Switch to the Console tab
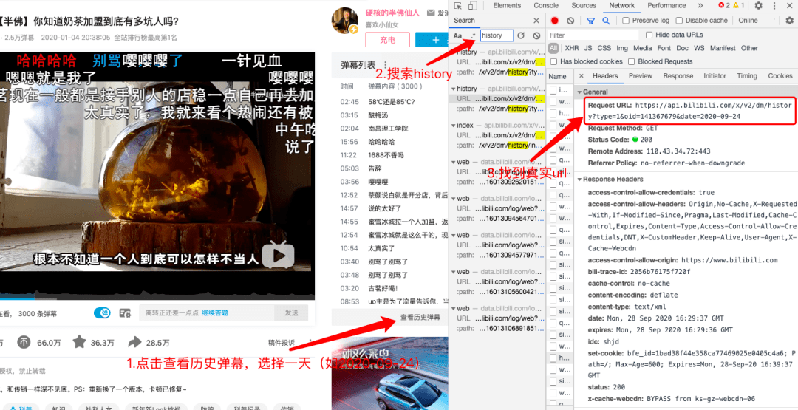798x410 pixels. 546,6
